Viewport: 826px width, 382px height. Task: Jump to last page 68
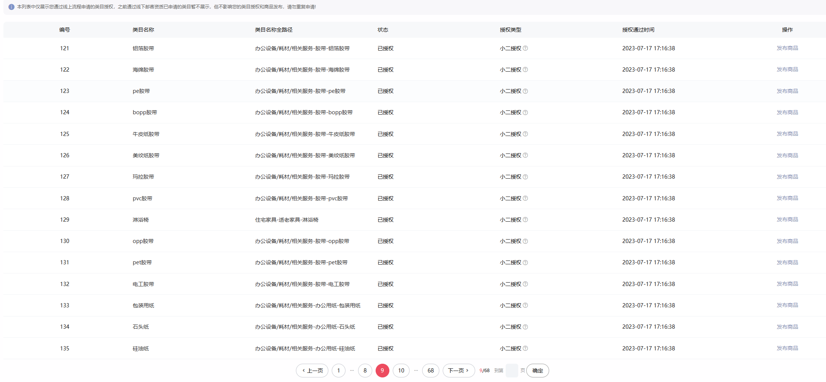(x=431, y=371)
